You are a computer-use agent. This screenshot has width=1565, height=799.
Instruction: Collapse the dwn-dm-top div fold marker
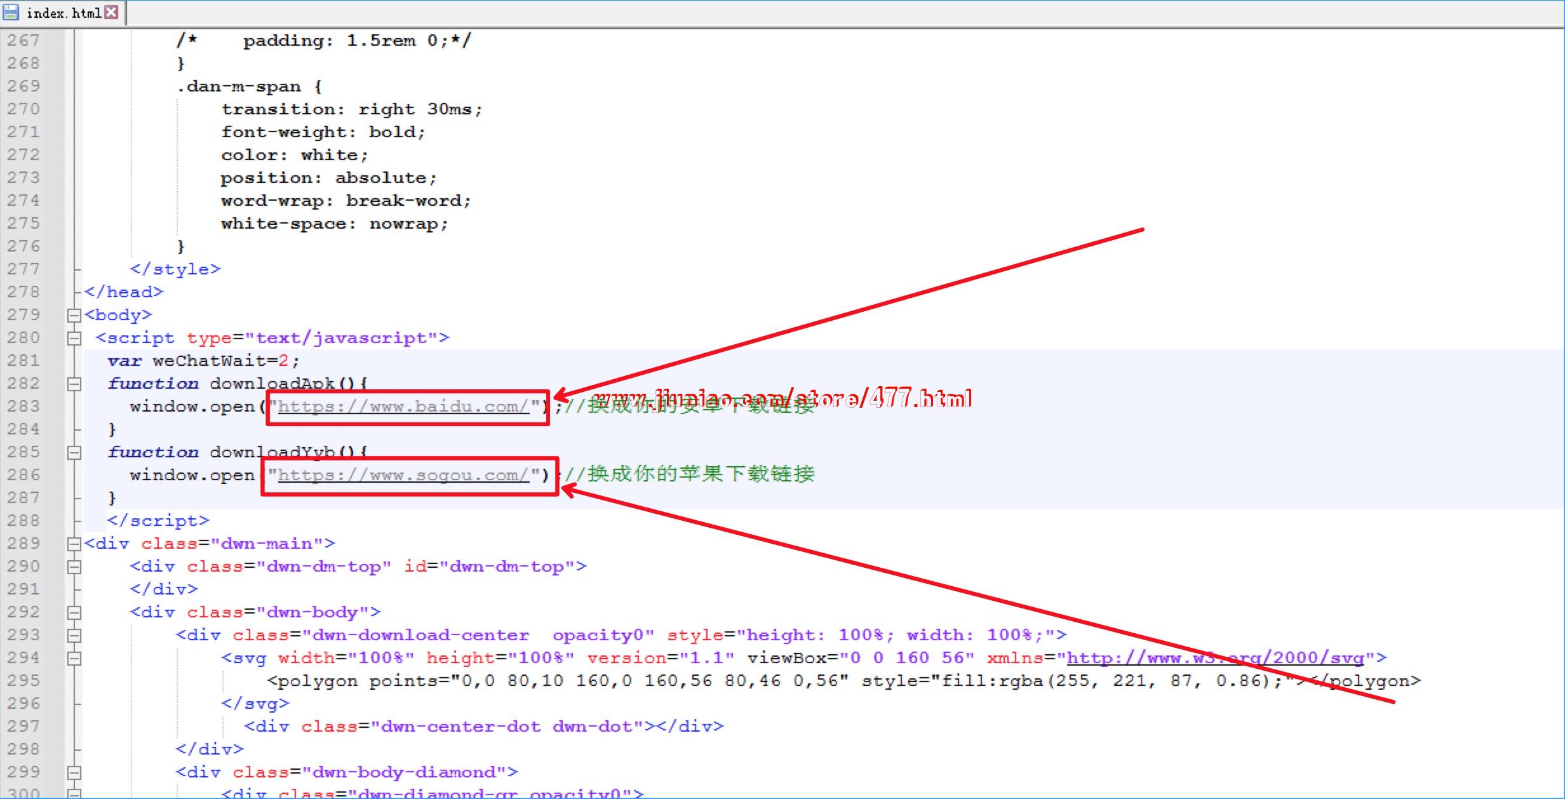(74, 567)
